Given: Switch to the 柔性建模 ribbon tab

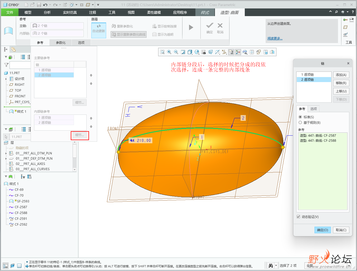Looking at the screenshot, I should (x=154, y=12).
